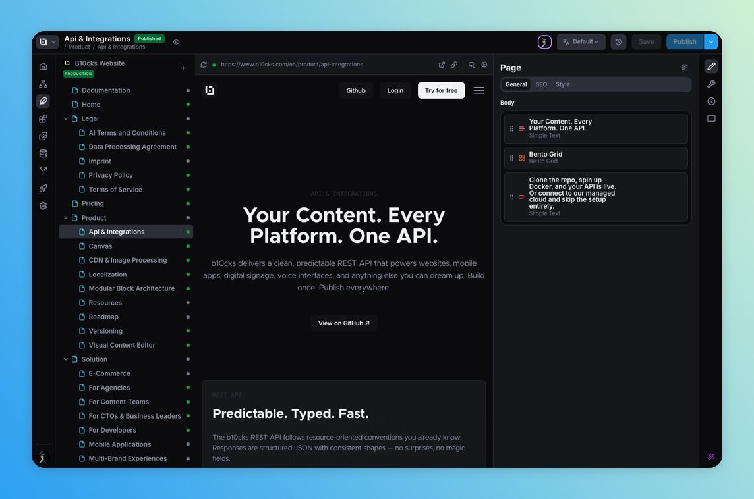The height and width of the screenshot is (499, 754).
Task: Click the three-dot menu on Api & Integrations row
Action: point(181,232)
